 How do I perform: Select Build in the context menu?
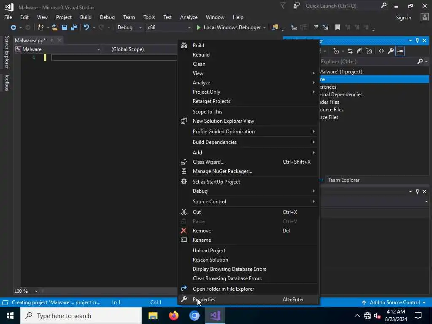(x=248, y=46)
